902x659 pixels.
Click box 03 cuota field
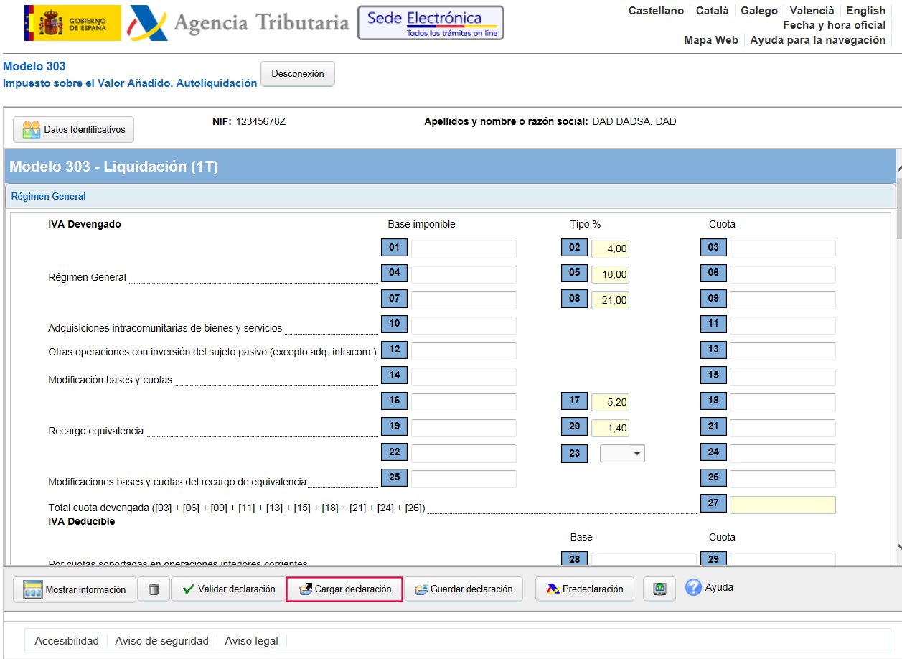pyautogui.click(x=783, y=249)
